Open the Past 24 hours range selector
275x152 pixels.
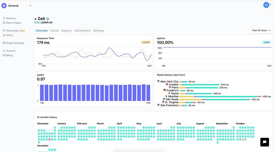click(261, 30)
